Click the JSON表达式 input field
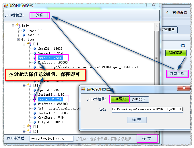Screen dimensions: 194x148 [x=51, y=139]
